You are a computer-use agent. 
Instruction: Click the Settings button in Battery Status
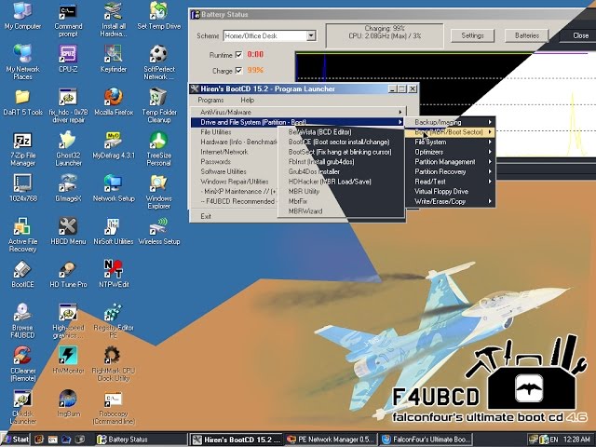pyautogui.click(x=472, y=35)
